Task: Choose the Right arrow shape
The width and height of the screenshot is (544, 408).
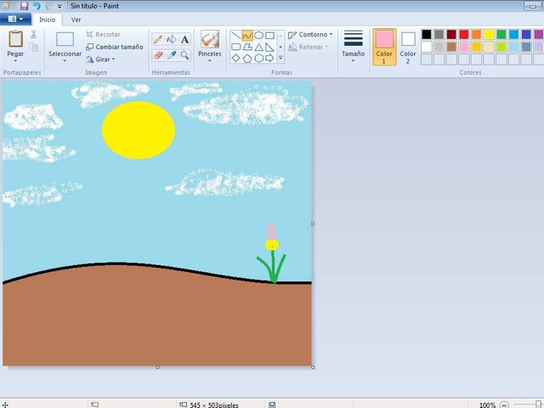Action: [270, 58]
